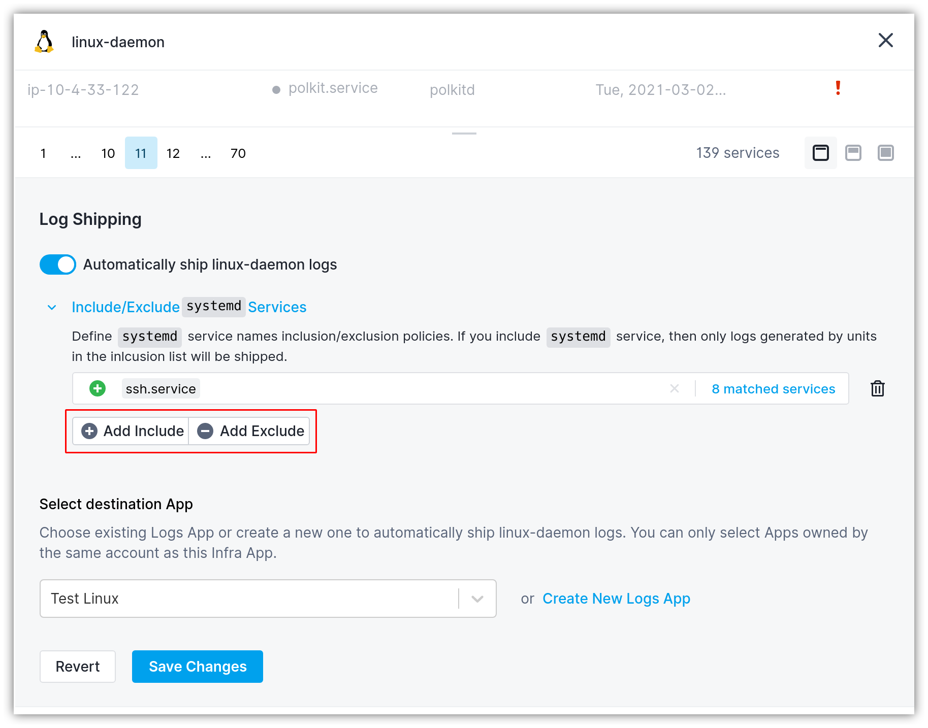Viewport: 928px width, 728px height.
Task: Go to last page 70
Action: pyautogui.click(x=238, y=153)
